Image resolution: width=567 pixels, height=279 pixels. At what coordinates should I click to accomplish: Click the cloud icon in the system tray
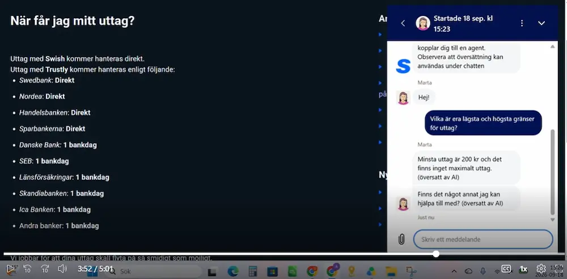point(469,271)
